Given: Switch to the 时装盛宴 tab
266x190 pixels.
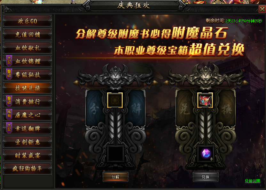Looking at the screenshot, I should 27,155.
